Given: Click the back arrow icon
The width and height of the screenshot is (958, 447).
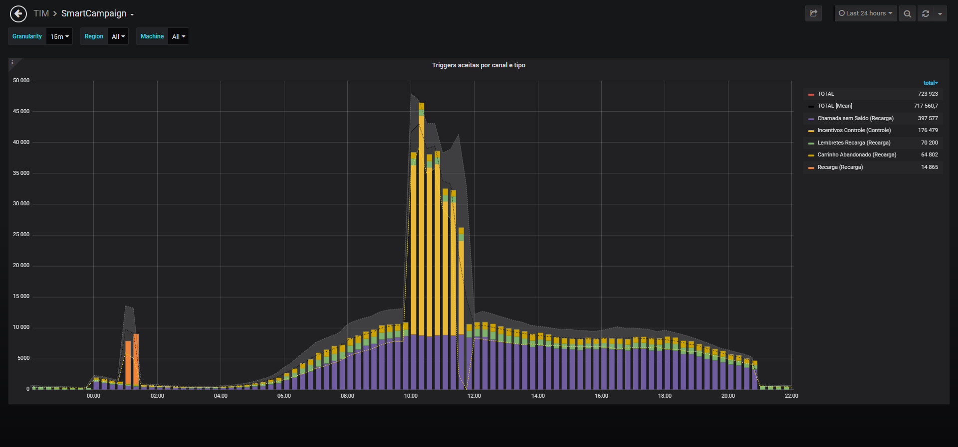Looking at the screenshot, I should [18, 14].
